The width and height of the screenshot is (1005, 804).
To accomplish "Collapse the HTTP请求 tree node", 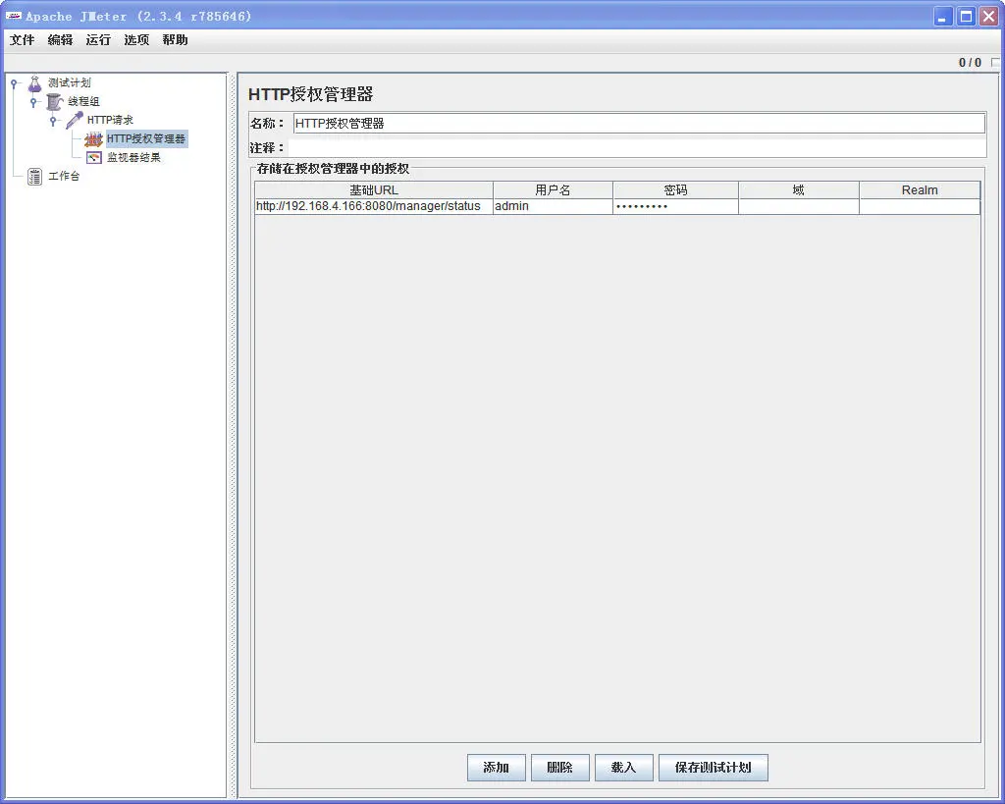I will 53,121.
